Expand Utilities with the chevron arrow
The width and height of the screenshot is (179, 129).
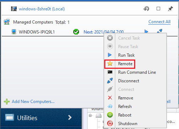point(70,118)
